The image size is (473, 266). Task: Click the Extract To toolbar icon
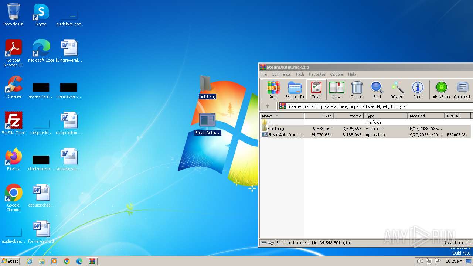[x=295, y=90]
